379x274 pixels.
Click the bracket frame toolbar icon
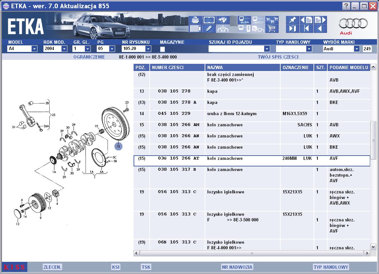pos(209,20)
